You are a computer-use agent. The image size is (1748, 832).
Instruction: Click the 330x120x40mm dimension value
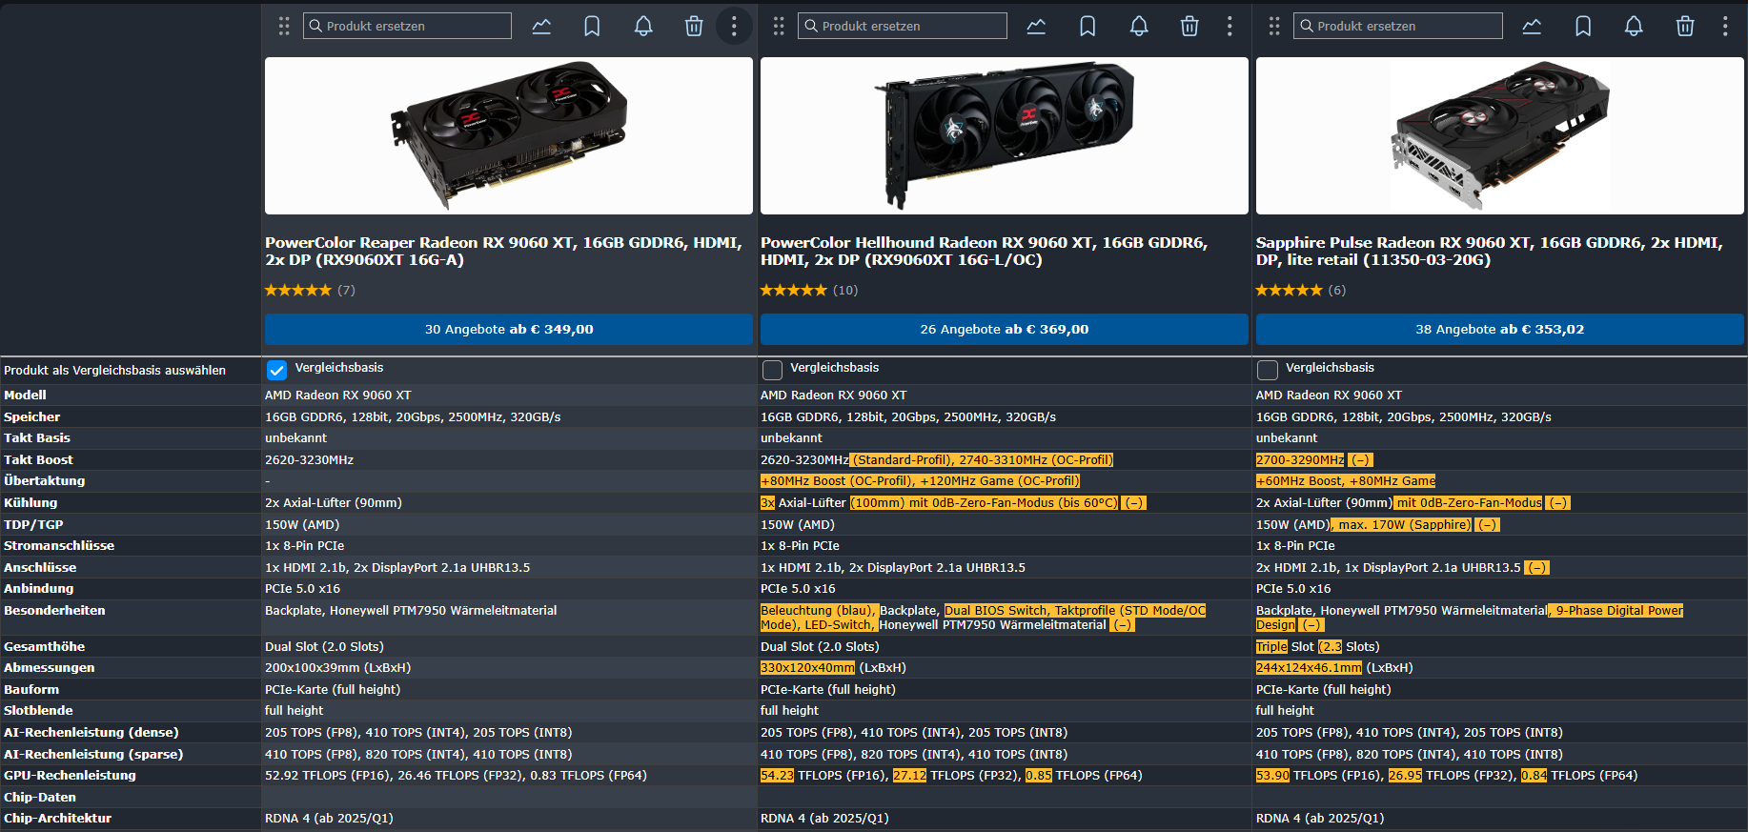click(x=807, y=668)
